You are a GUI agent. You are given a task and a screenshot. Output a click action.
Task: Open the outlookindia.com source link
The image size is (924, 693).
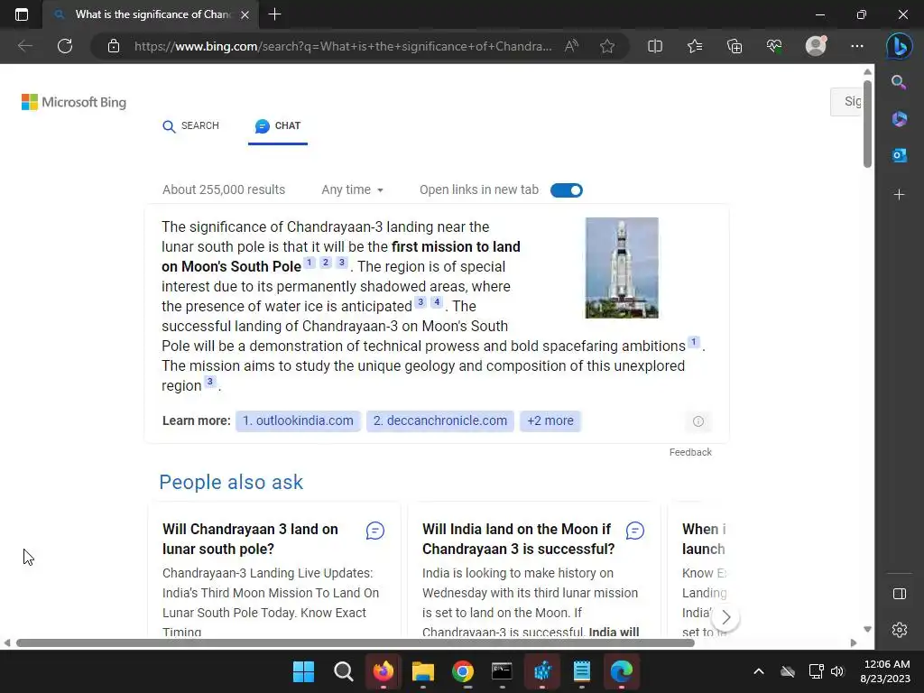pos(298,420)
